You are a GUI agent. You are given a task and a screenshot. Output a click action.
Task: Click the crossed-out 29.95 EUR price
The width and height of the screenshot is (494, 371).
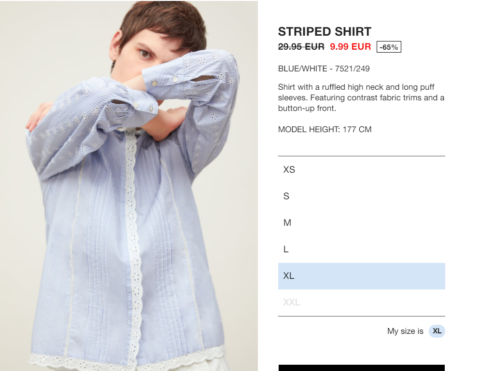tap(301, 47)
